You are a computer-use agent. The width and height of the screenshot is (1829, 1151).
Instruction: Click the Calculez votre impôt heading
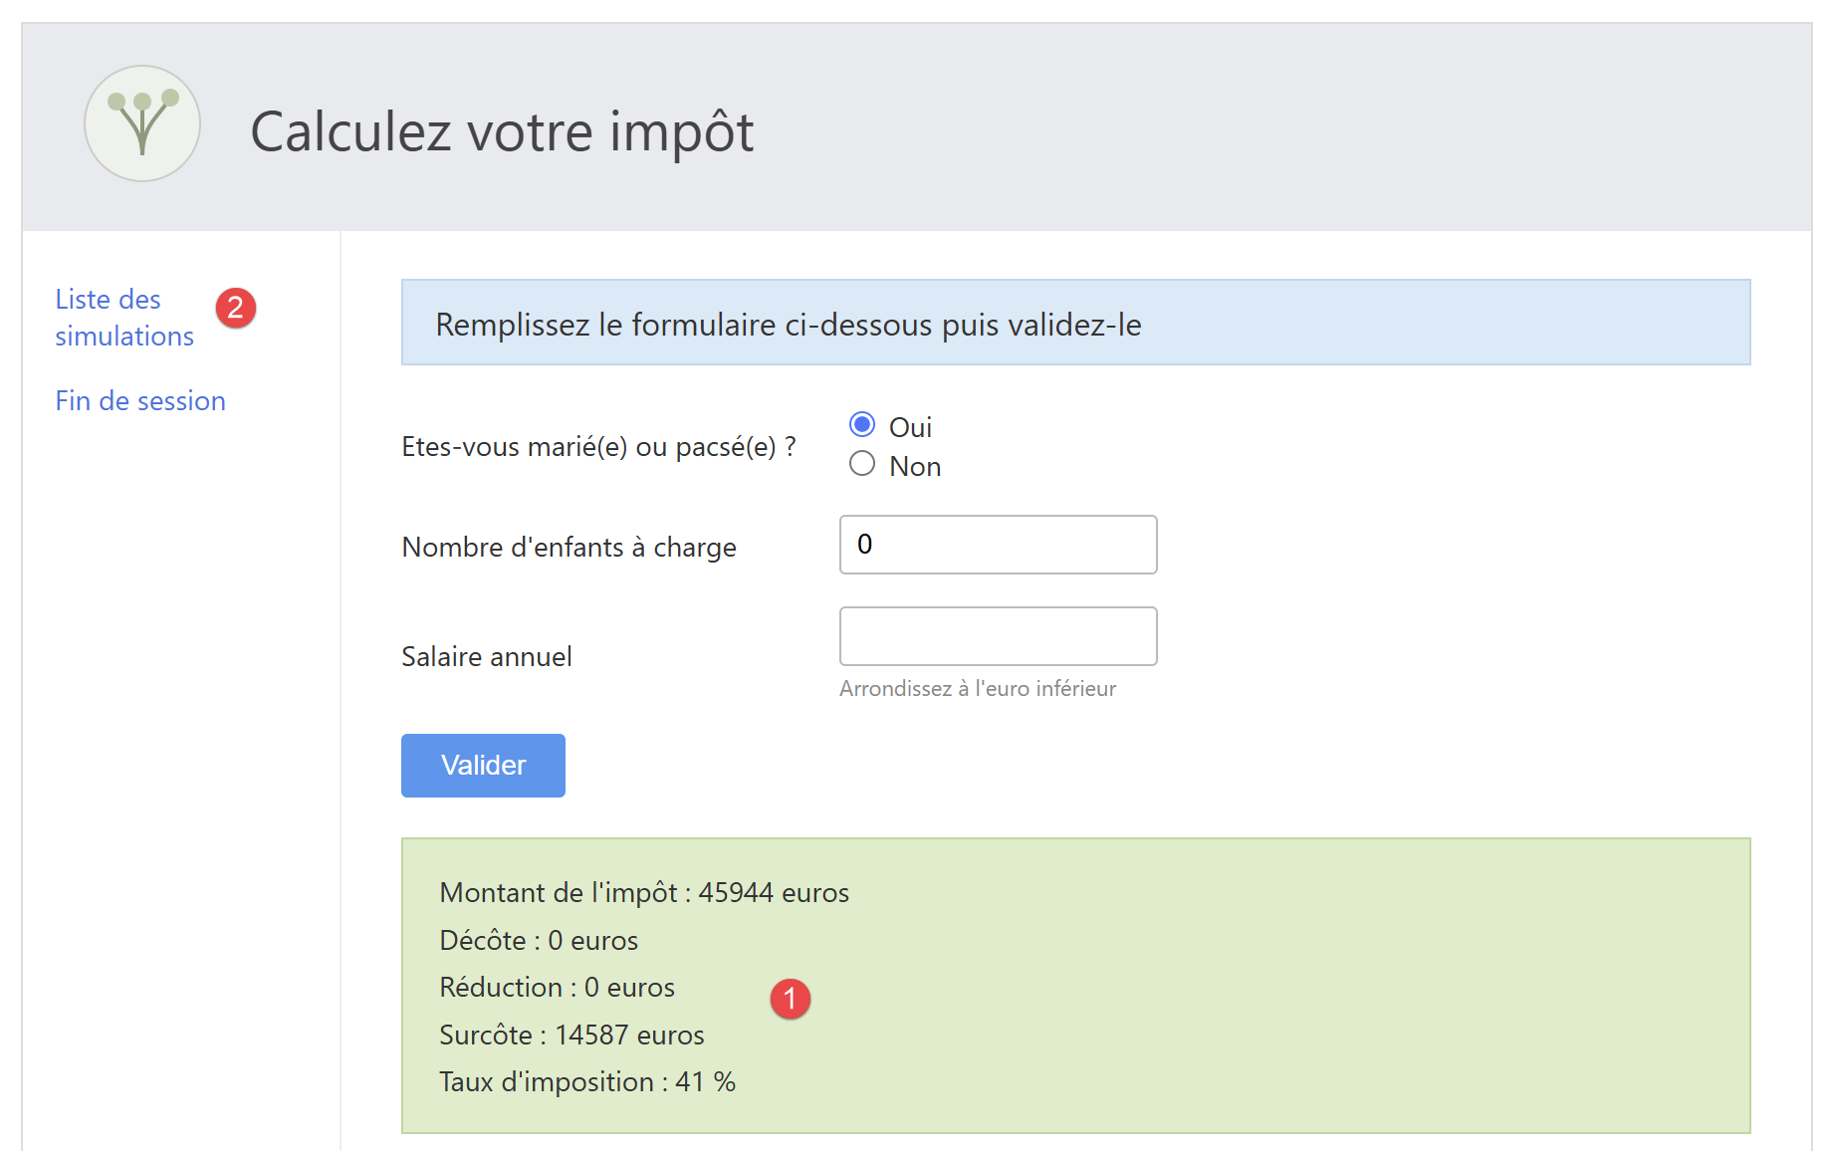point(502,131)
